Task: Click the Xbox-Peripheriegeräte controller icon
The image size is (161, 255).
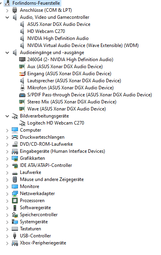Action: (15, 243)
